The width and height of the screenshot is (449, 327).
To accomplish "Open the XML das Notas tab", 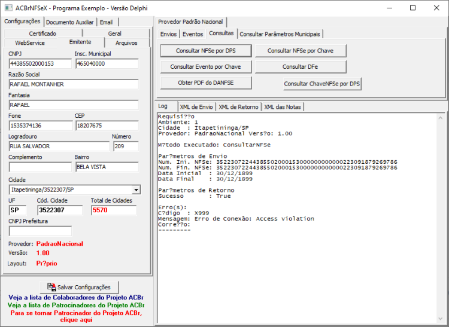I will click(x=283, y=107).
